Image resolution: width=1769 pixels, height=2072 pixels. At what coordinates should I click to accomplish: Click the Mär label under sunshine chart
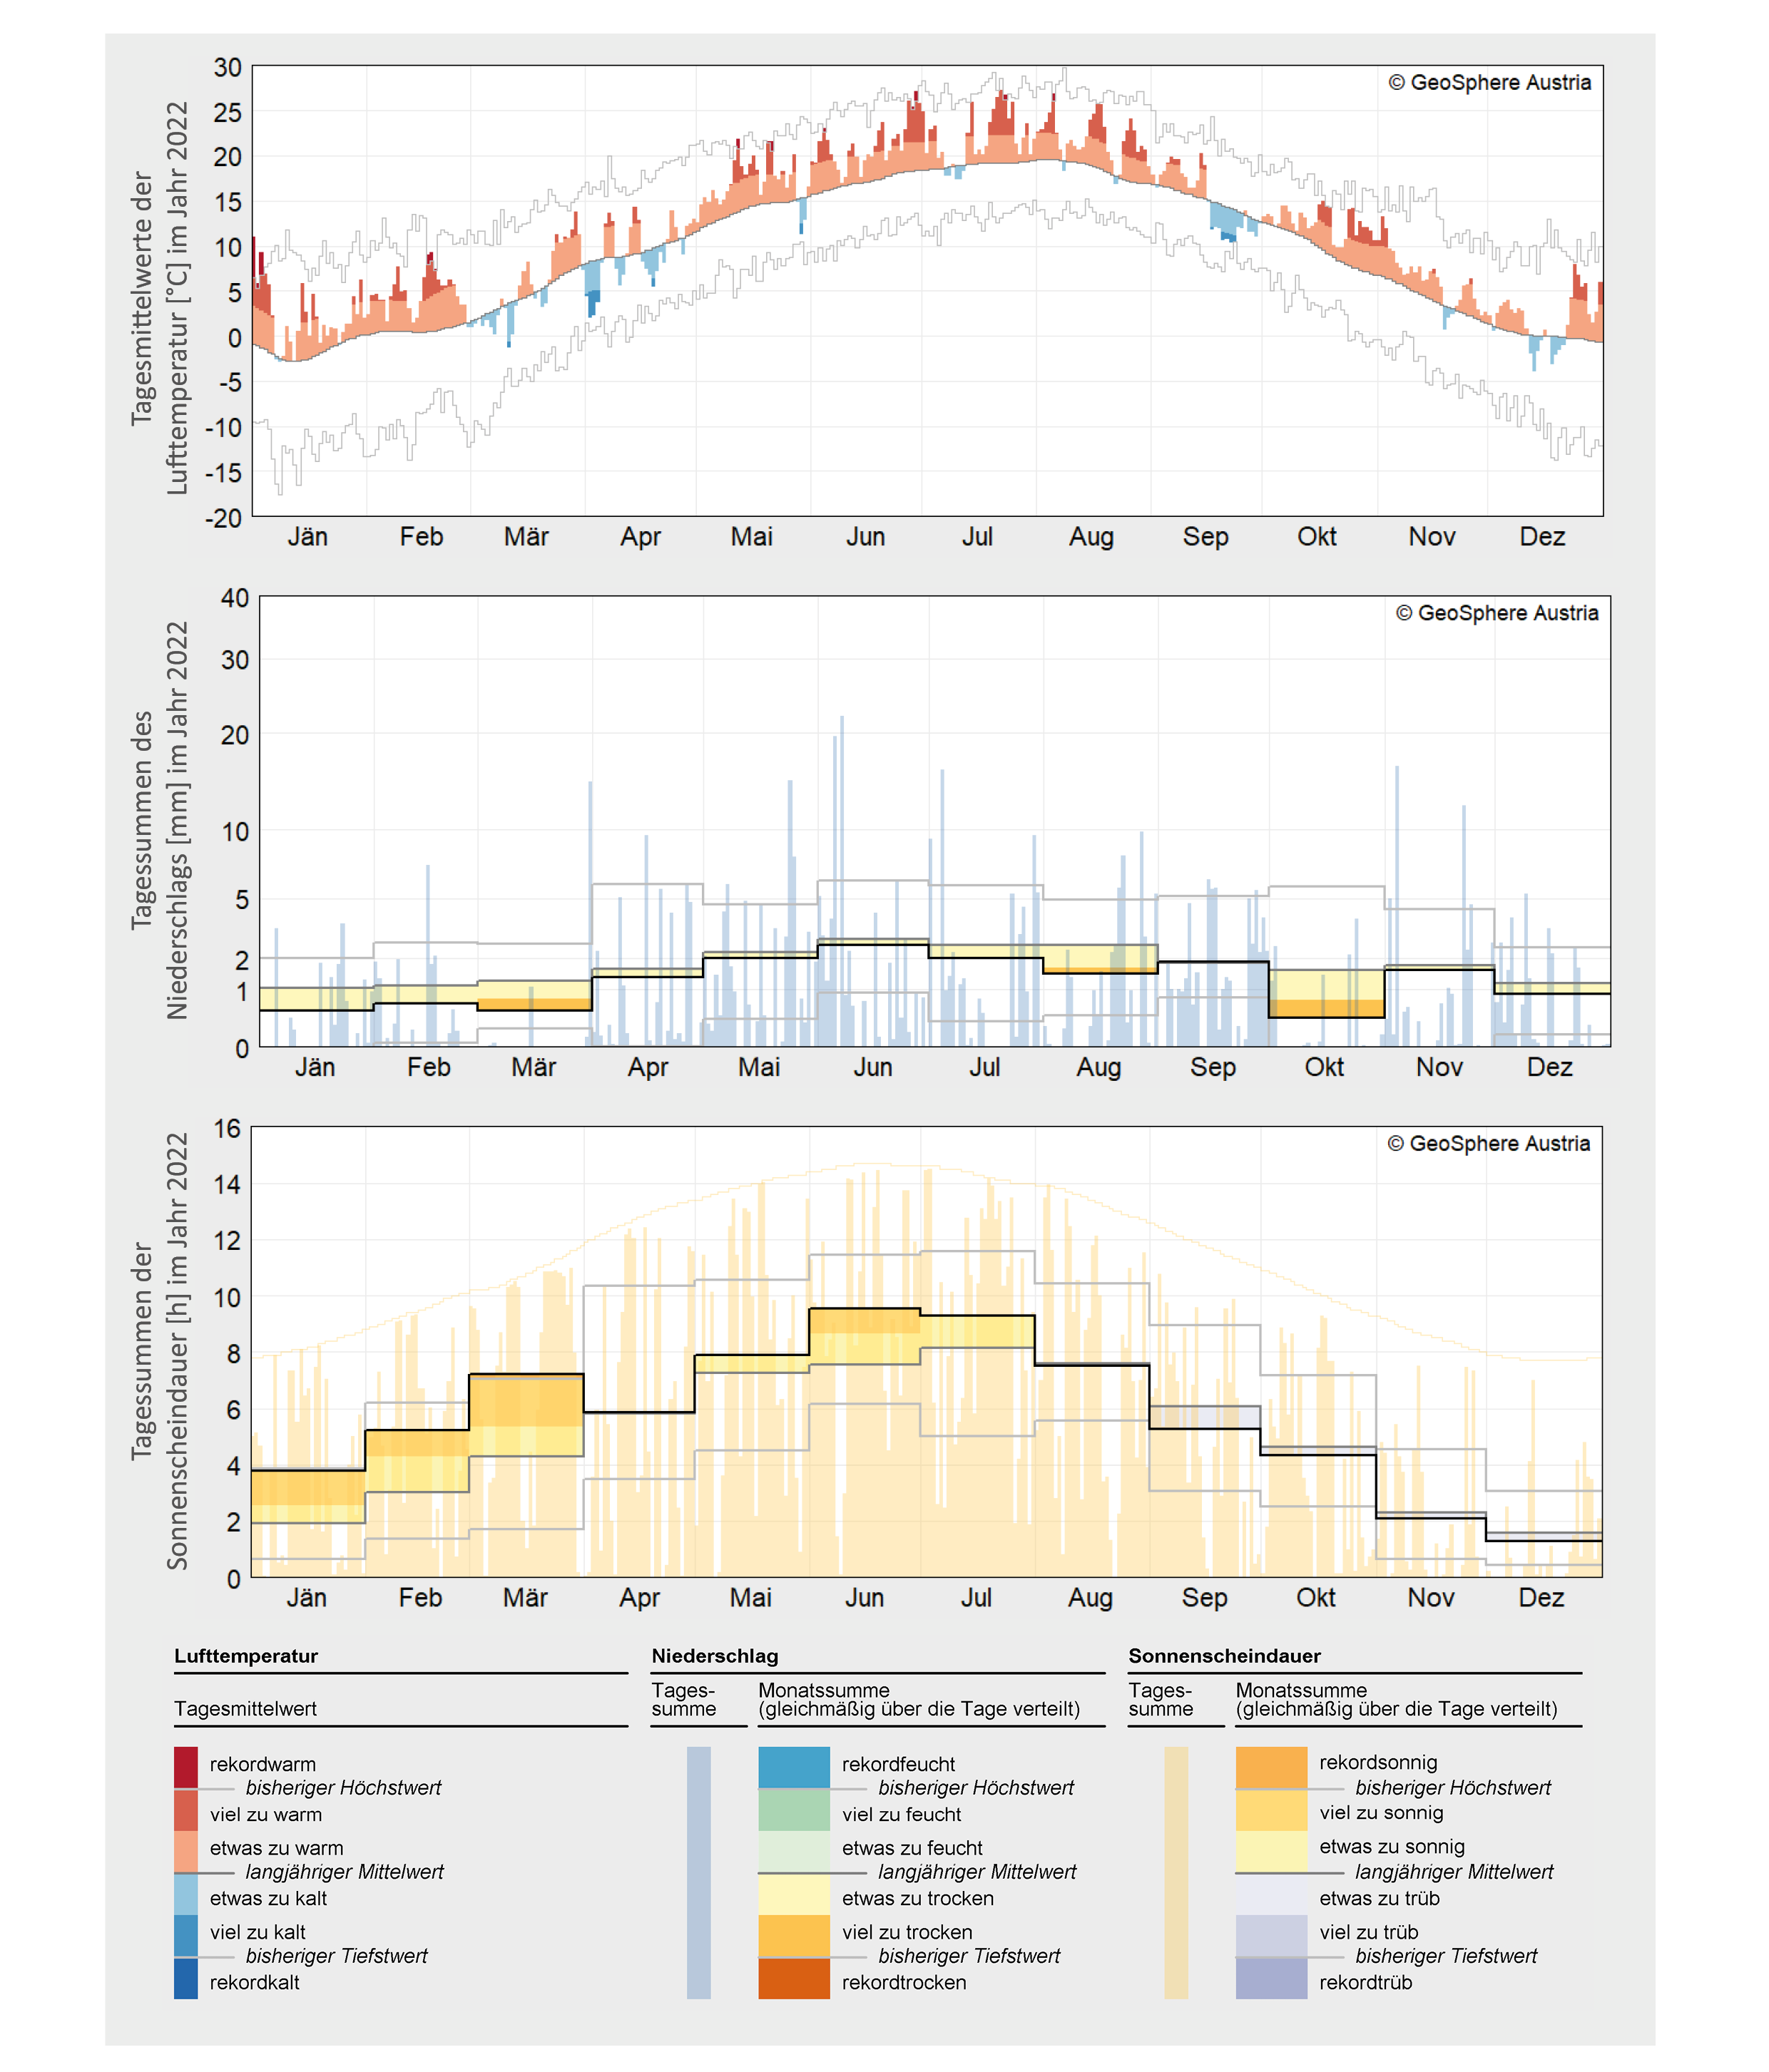[525, 1597]
